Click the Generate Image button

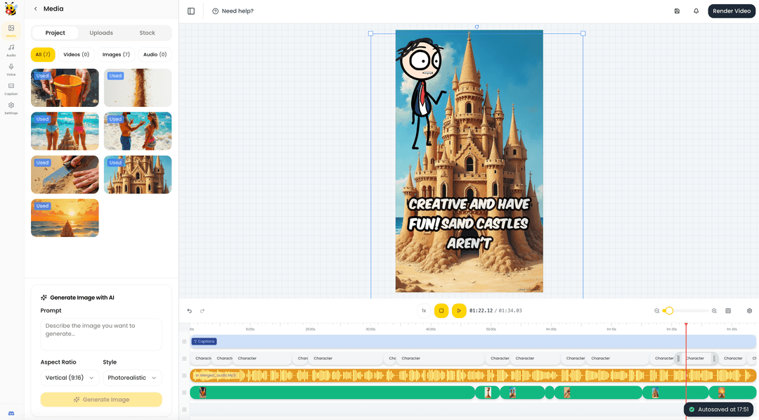(x=101, y=400)
